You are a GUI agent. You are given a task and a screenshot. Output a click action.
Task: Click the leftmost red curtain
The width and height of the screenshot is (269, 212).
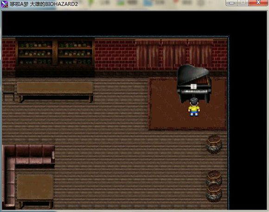pyautogui.click(x=148, y=53)
